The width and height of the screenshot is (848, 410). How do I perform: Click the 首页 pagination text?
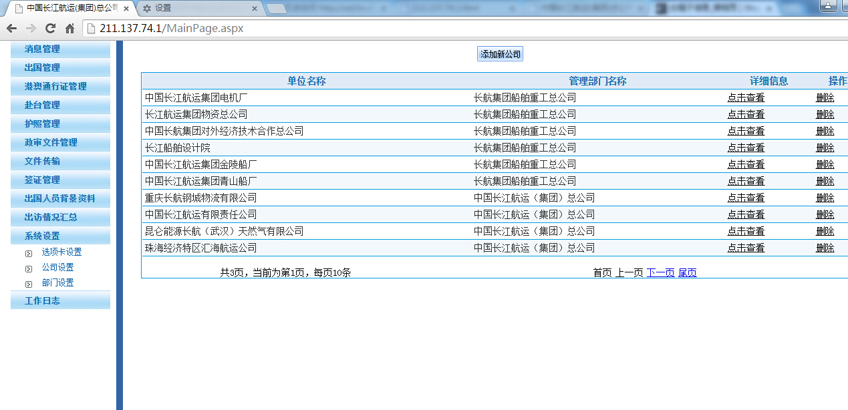pyautogui.click(x=602, y=272)
